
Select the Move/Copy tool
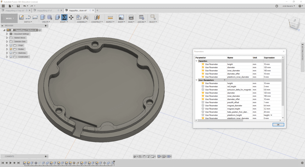tap(71, 17)
